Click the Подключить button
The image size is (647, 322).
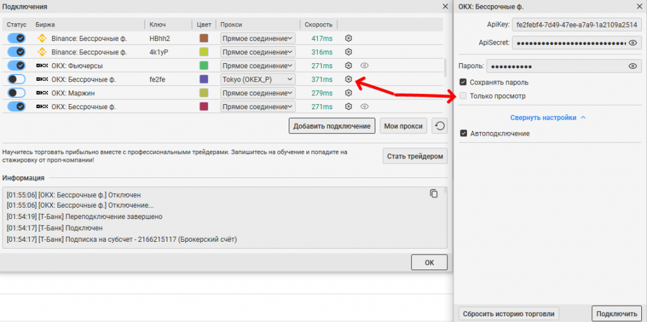click(617, 313)
